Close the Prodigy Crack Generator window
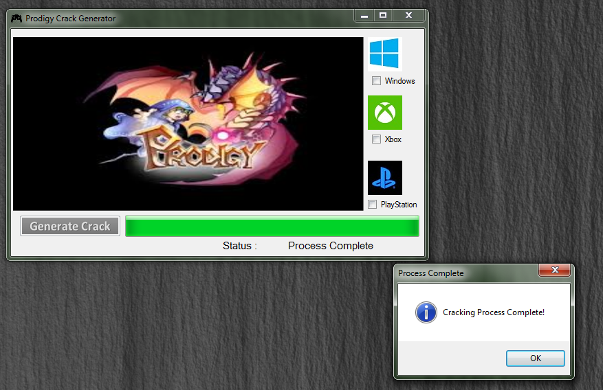Viewport: 603px width, 390px height. [408, 15]
